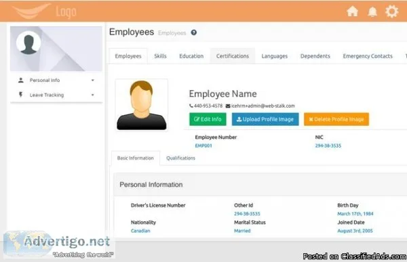Open the Leave Tracking menu item
This screenshot has width=407, height=262.
[56, 95]
